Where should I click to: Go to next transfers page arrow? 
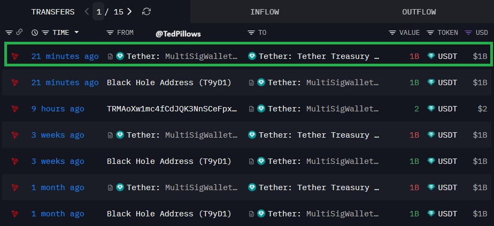pyautogui.click(x=129, y=12)
